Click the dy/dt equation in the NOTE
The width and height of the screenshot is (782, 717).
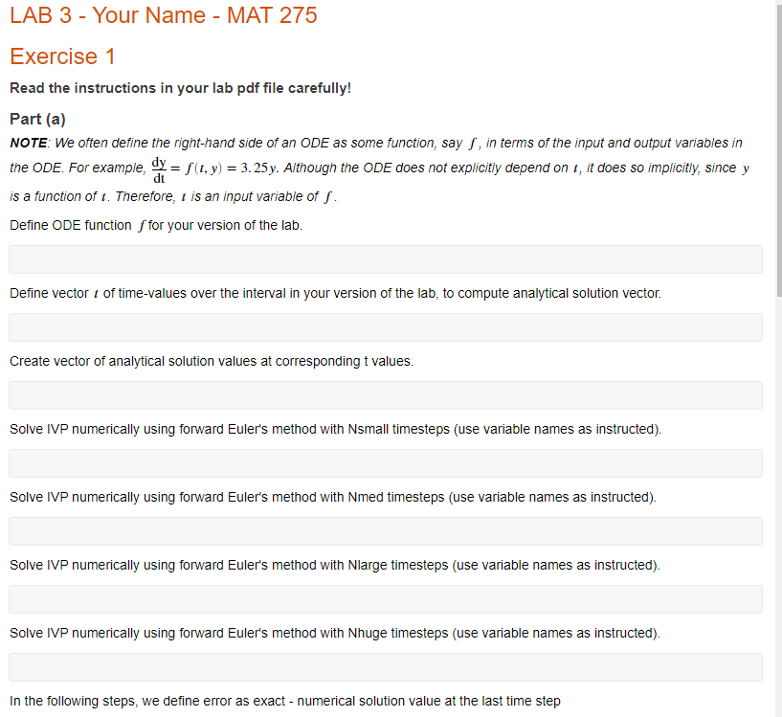pos(159,168)
